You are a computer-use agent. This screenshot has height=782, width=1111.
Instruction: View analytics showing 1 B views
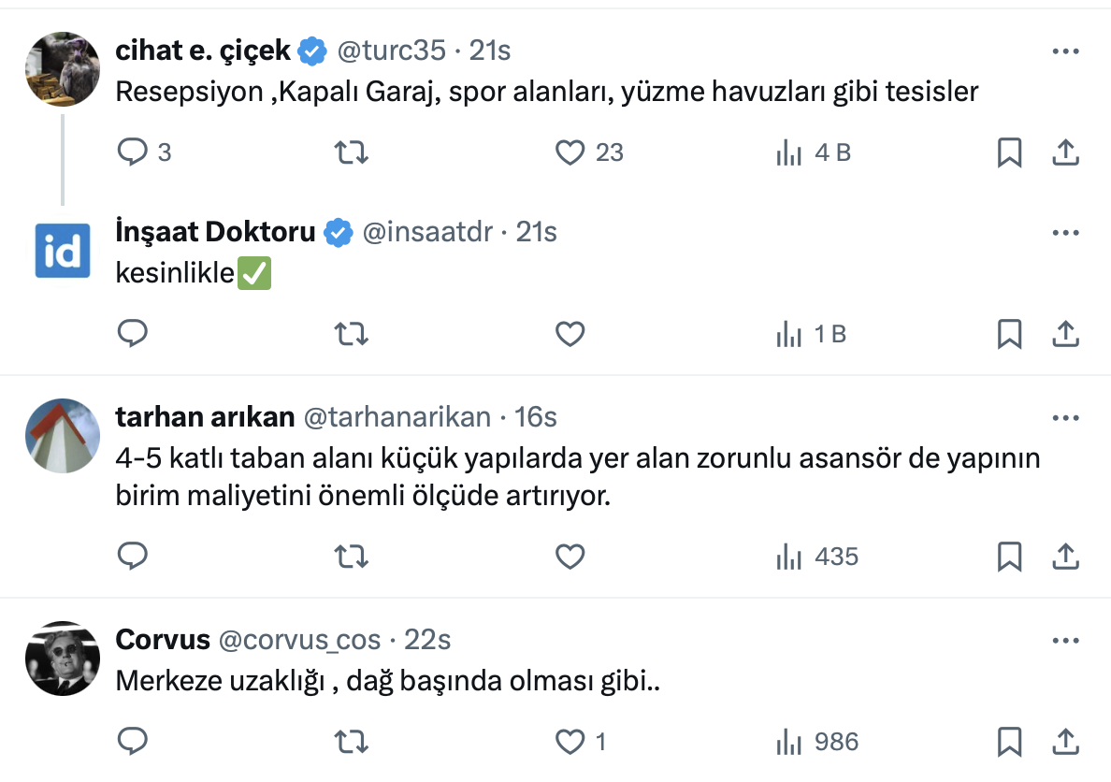click(811, 334)
